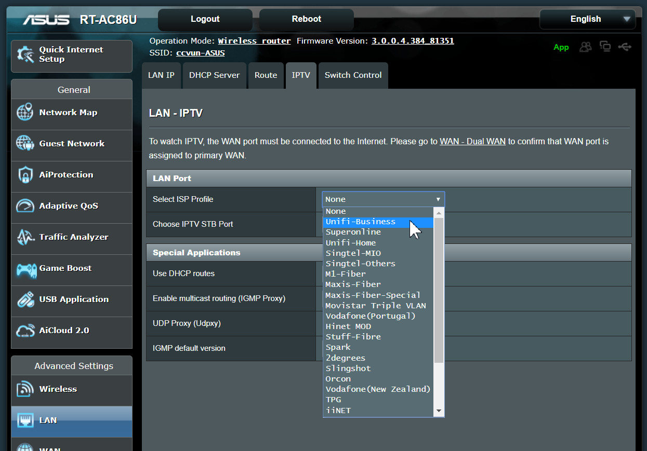The width and height of the screenshot is (647, 451).
Task: Click the Enable multicast routing (IGMP Proxy) label
Action: tap(219, 298)
